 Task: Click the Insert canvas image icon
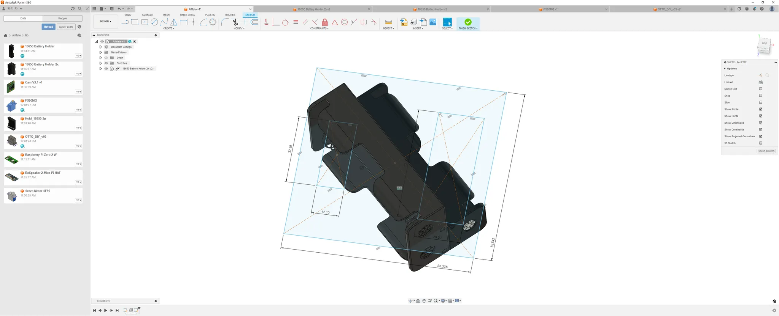(x=433, y=22)
